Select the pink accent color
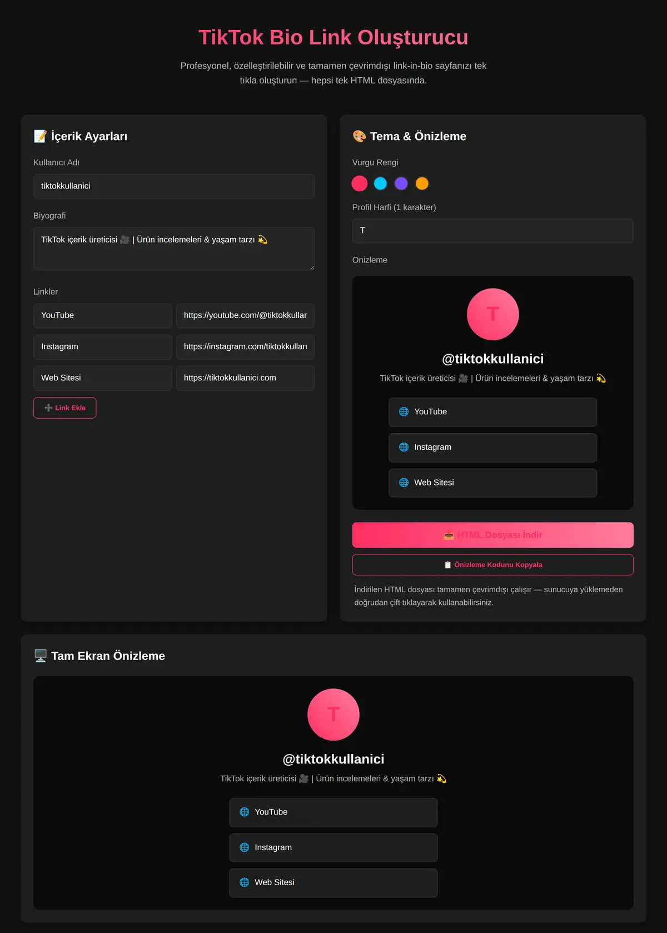 coord(360,183)
